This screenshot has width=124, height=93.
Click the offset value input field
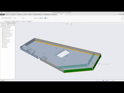18,18
